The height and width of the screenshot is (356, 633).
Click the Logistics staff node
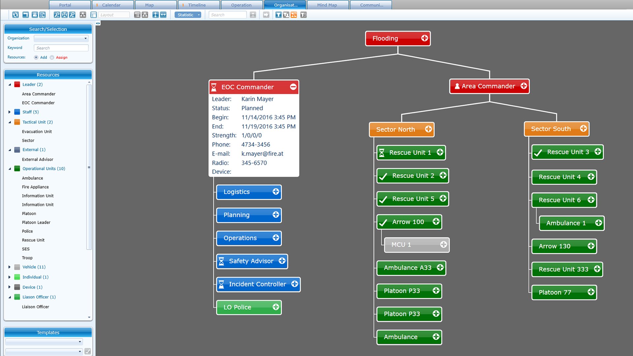(237, 192)
